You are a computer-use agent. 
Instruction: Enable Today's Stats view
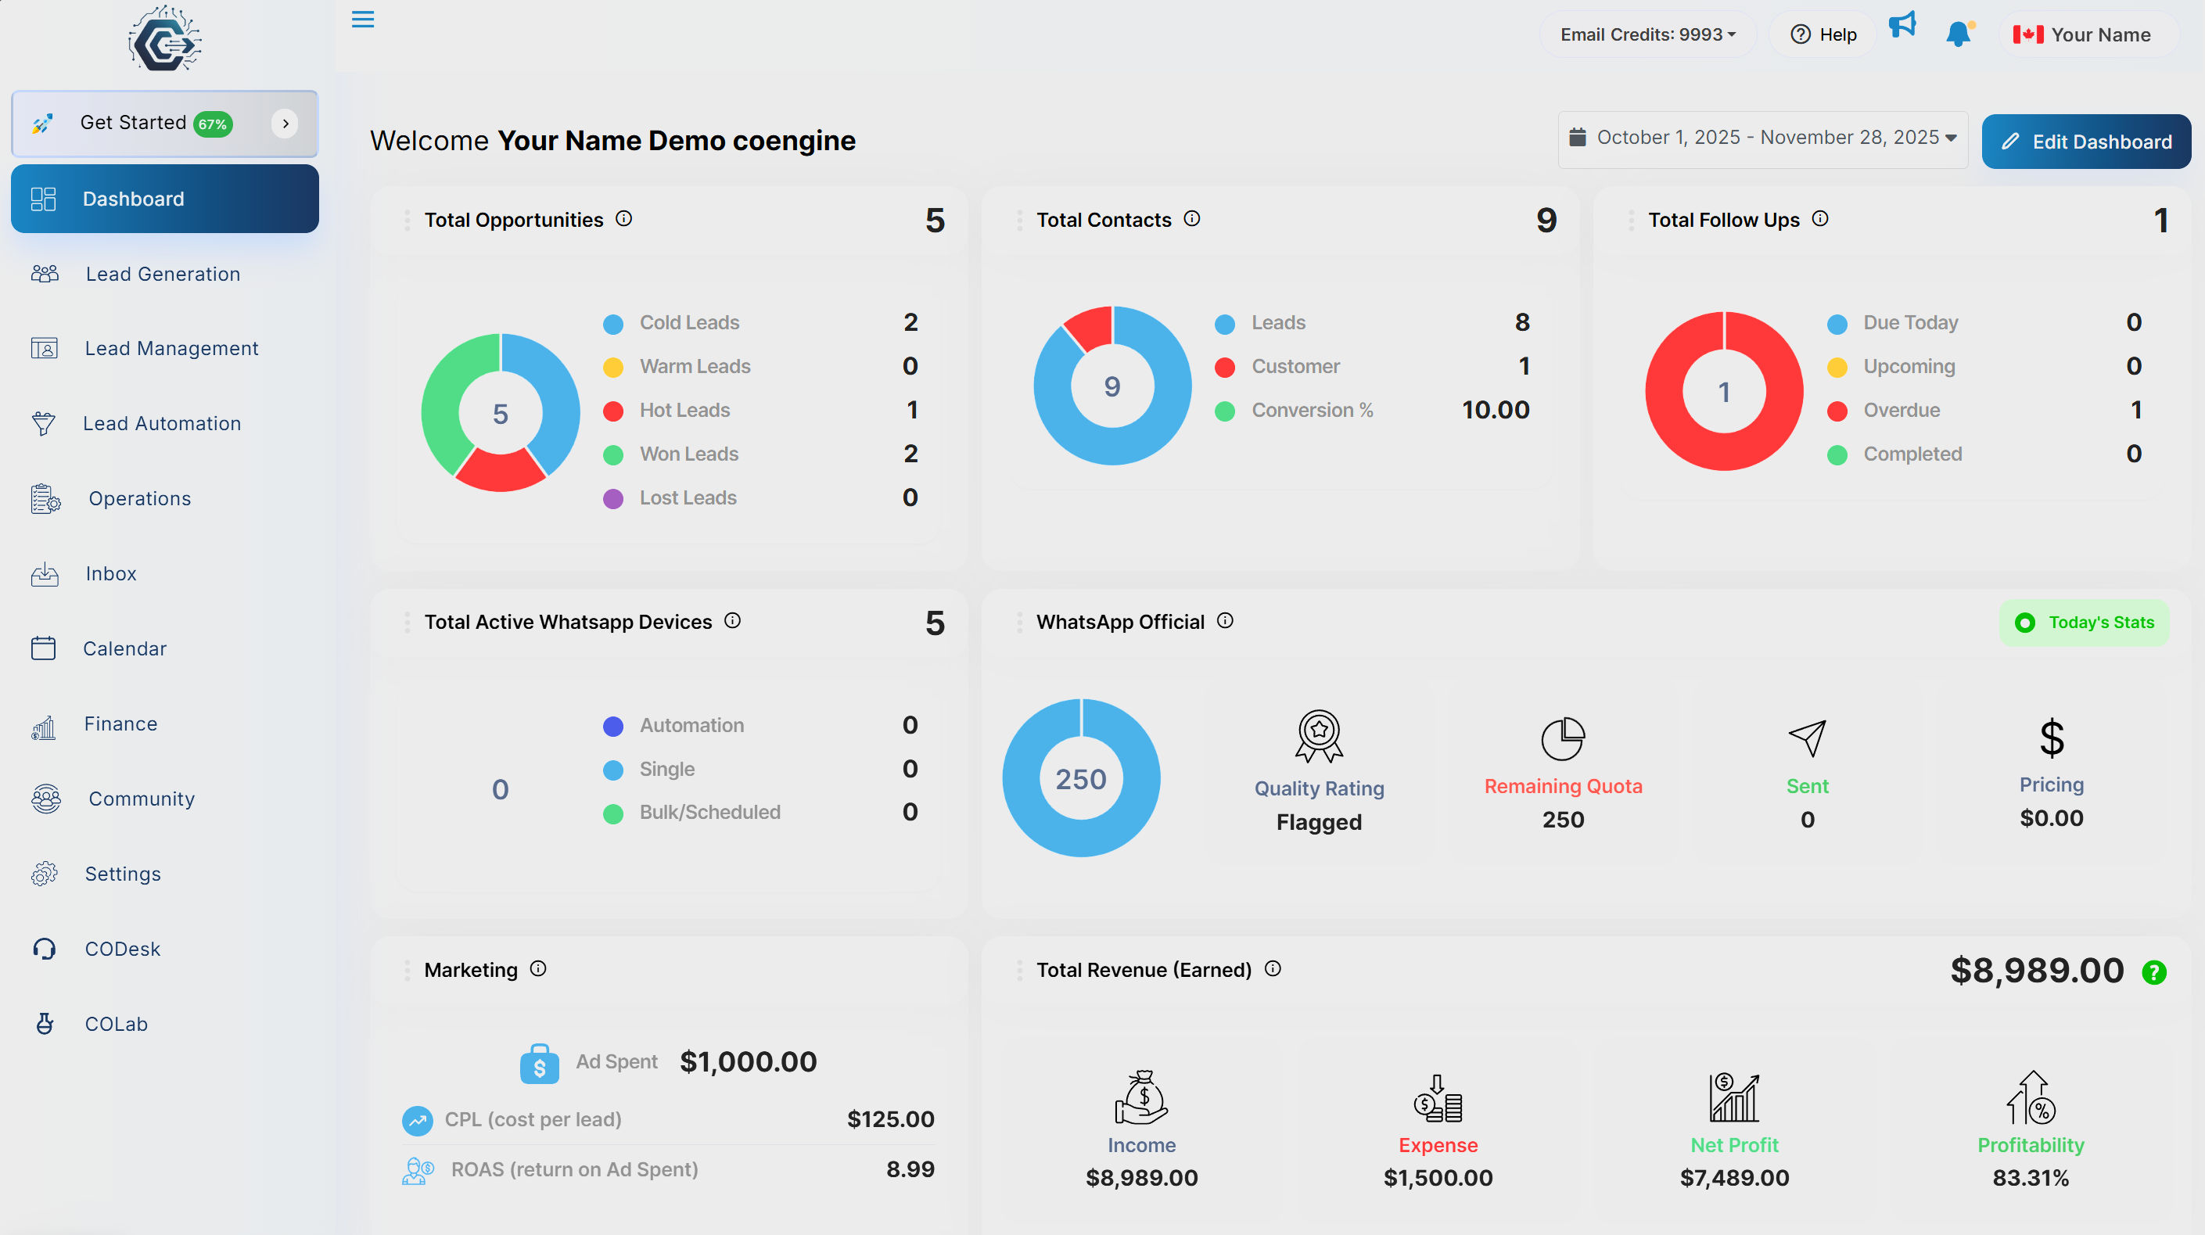[x=2085, y=623]
